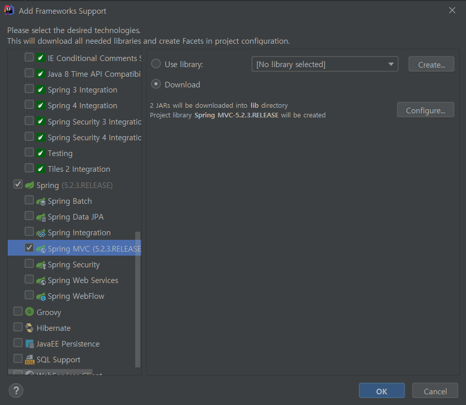Check the Groovy checkbox

(x=18, y=311)
